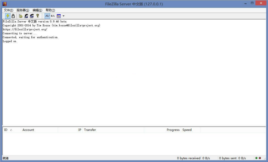The image size is (268, 162).
Task: Select the /C/ path display toggle
Action: (x=47, y=16)
